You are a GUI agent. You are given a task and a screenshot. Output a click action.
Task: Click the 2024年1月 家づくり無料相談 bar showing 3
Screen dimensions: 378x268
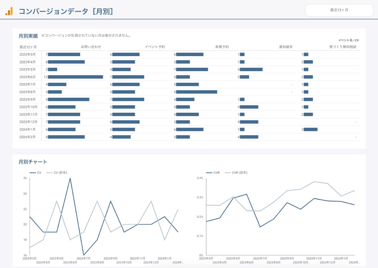(311, 129)
